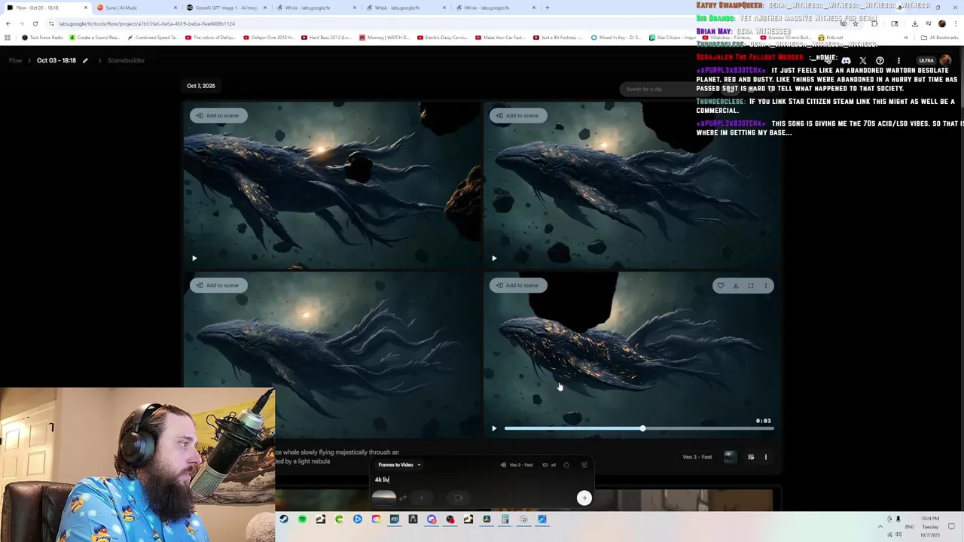Image resolution: width=964 pixels, height=542 pixels.
Task: Click the circular refresh icon in prompt box
Action: tap(566, 464)
